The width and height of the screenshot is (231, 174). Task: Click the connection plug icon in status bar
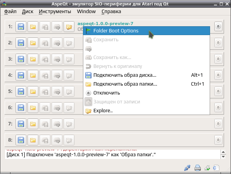(x=187, y=168)
